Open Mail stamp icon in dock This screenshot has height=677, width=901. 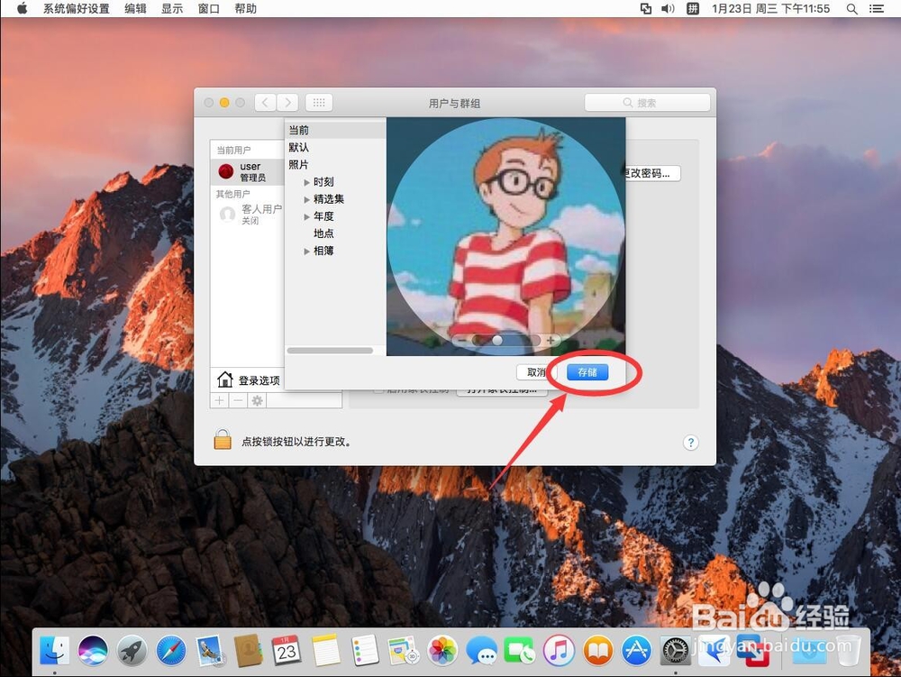point(210,651)
